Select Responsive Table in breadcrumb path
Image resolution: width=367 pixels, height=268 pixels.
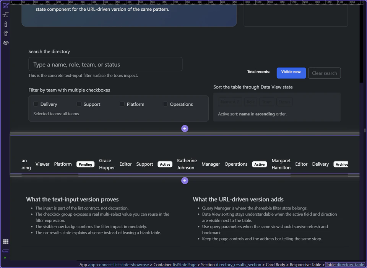click(x=305, y=265)
